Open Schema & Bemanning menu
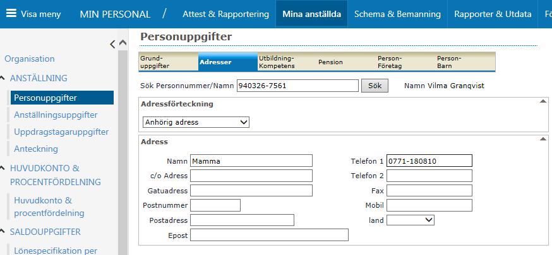The height and width of the screenshot is (255, 552). coord(397,14)
